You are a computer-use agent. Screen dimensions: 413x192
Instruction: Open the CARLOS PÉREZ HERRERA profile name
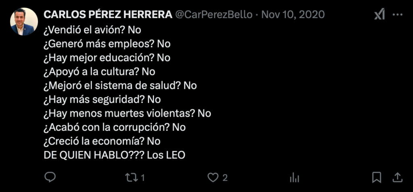[107, 14]
